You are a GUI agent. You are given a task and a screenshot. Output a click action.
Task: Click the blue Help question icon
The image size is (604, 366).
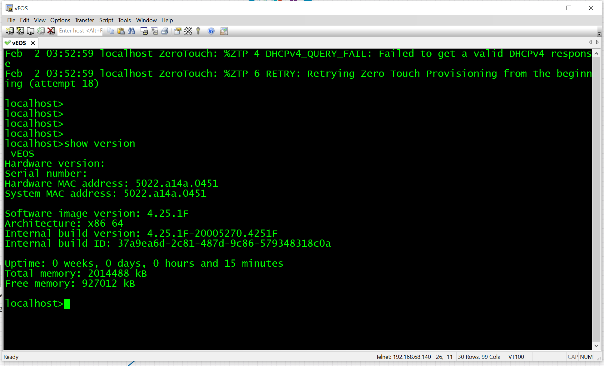(211, 31)
